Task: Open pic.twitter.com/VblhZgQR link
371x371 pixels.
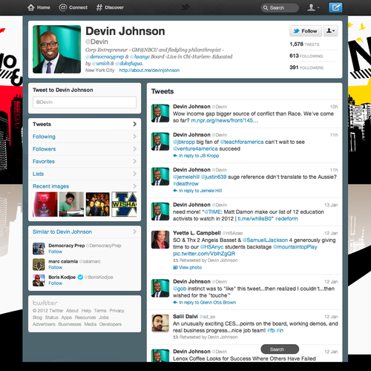Action: pyautogui.click(x=204, y=254)
